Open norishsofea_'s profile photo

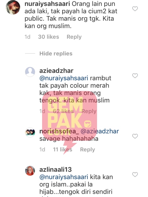[x=30, y=132]
